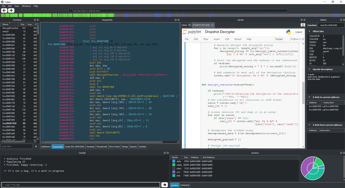
Task: Open Cutter's Edit menu
Action: pyautogui.click(x=10, y=6)
